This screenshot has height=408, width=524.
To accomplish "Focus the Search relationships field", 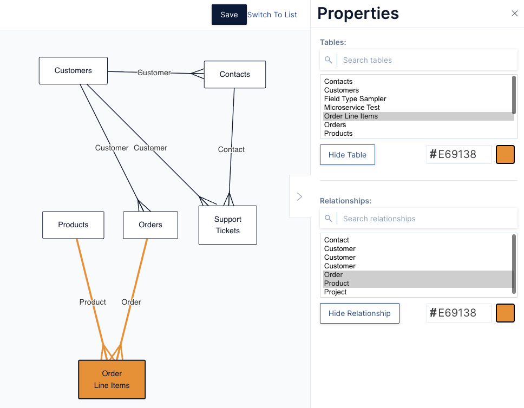I will pos(418,219).
